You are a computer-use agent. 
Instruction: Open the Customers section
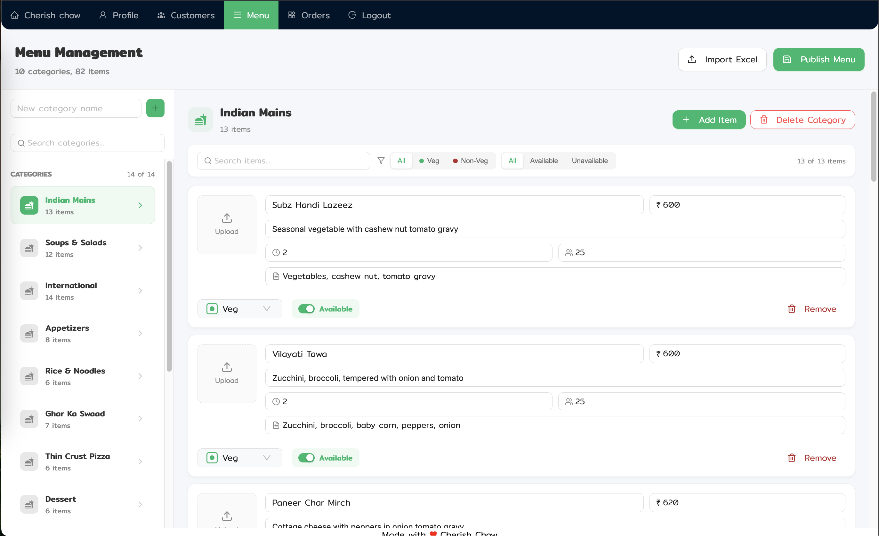tap(186, 15)
